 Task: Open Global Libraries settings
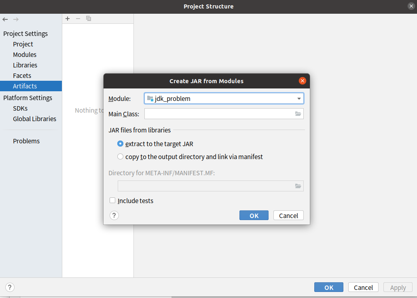pos(34,119)
